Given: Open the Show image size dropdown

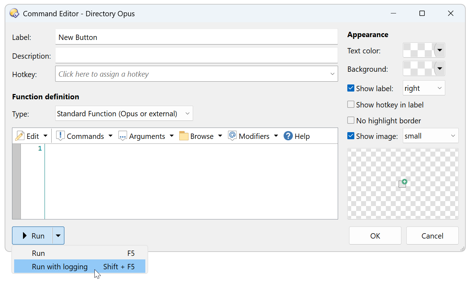Looking at the screenshot, I should (x=431, y=136).
